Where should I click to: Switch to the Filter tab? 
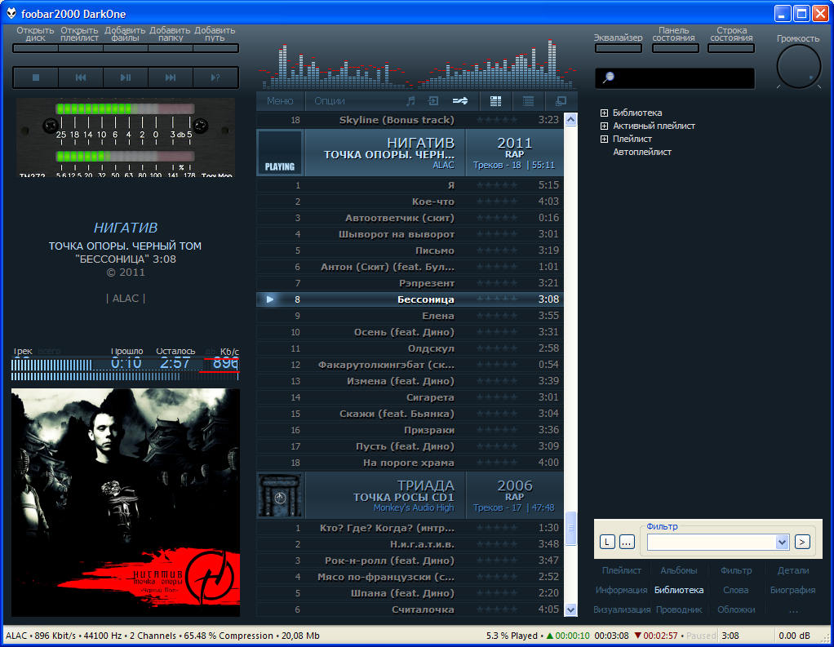pos(736,570)
